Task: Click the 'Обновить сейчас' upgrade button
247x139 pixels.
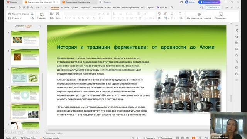Action: coord(209,2)
